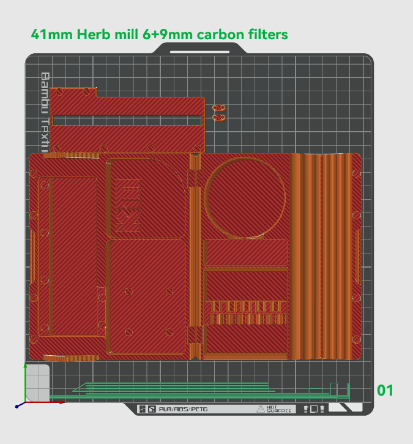Click the "PLA/ABS/PETG" plate label
Image resolution: width=413 pixels, height=444 pixels.
click(x=184, y=409)
